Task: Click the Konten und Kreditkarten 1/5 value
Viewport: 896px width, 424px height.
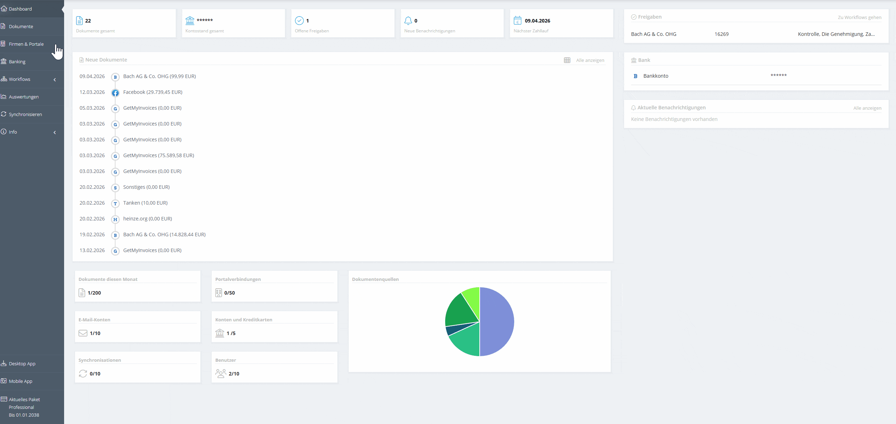Action: pos(231,333)
